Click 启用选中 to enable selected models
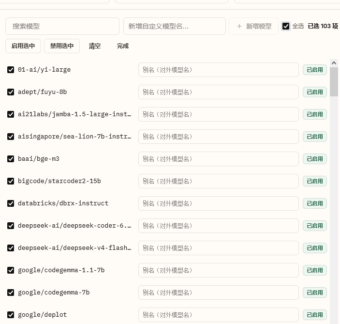This screenshot has height=324, width=340. click(x=23, y=46)
